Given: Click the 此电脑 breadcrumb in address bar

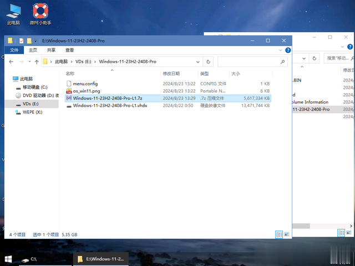Looking at the screenshot, I should [x=61, y=62].
